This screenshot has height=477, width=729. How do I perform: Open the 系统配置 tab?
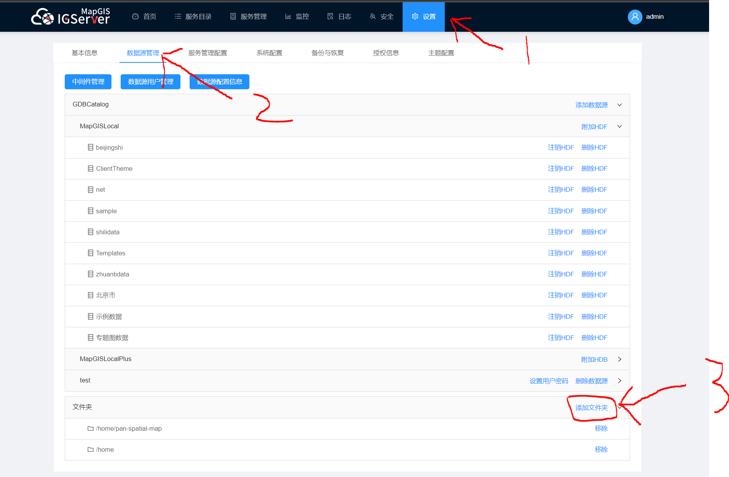[269, 53]
